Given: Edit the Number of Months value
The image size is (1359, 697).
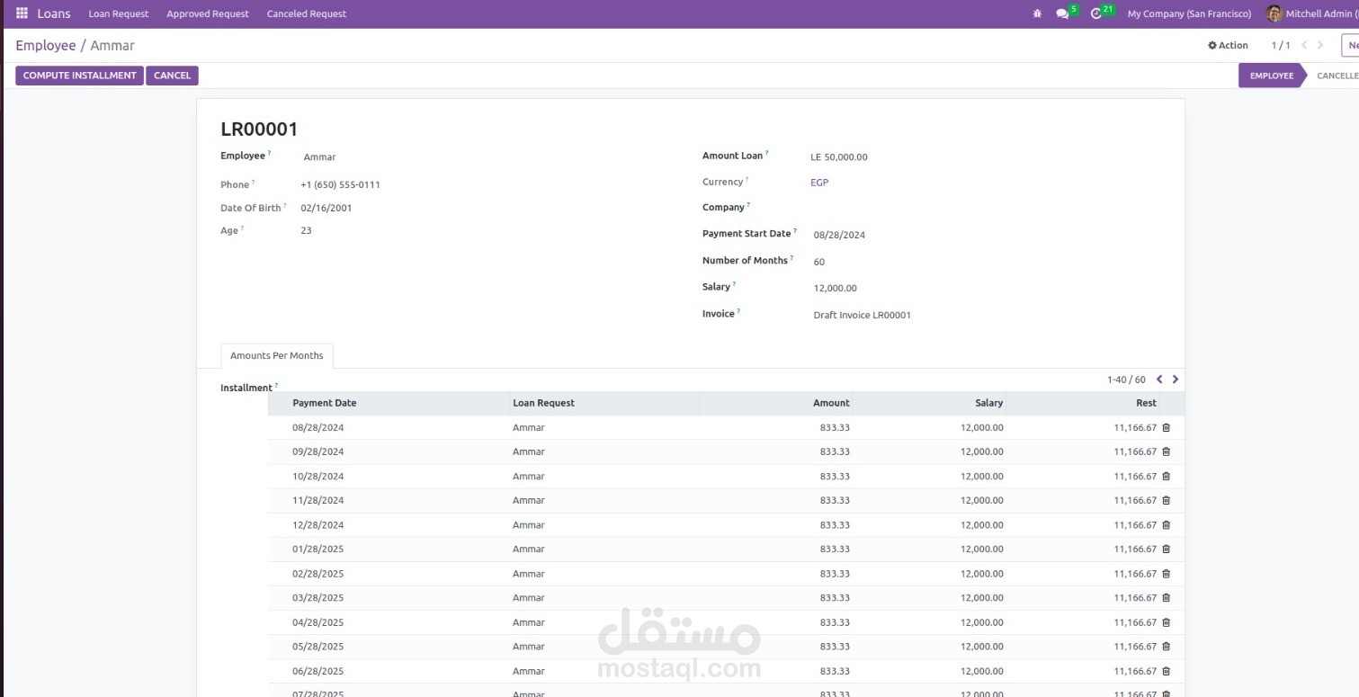Looking at the screenshot, I should pos(819,263).
